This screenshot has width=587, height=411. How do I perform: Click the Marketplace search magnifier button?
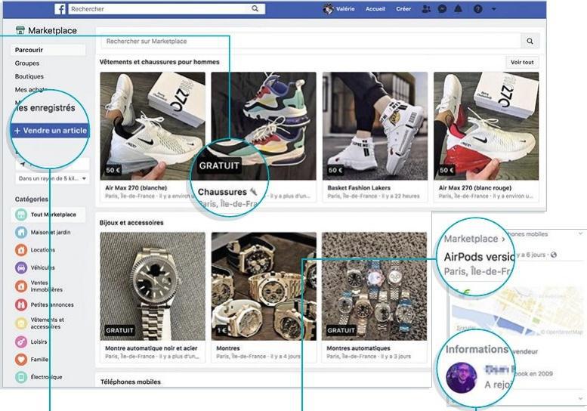tap(530, 41)
